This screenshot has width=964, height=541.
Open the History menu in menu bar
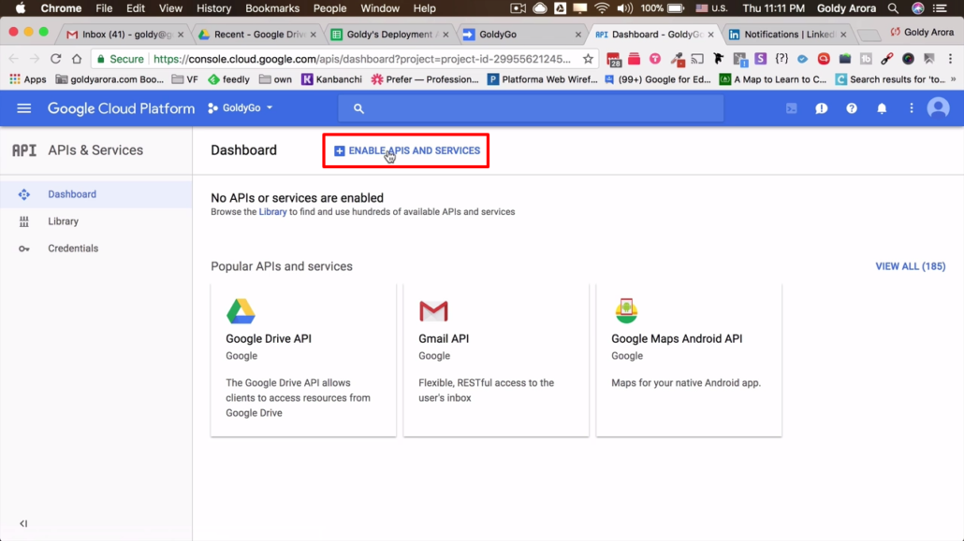[x=213, y=8]
